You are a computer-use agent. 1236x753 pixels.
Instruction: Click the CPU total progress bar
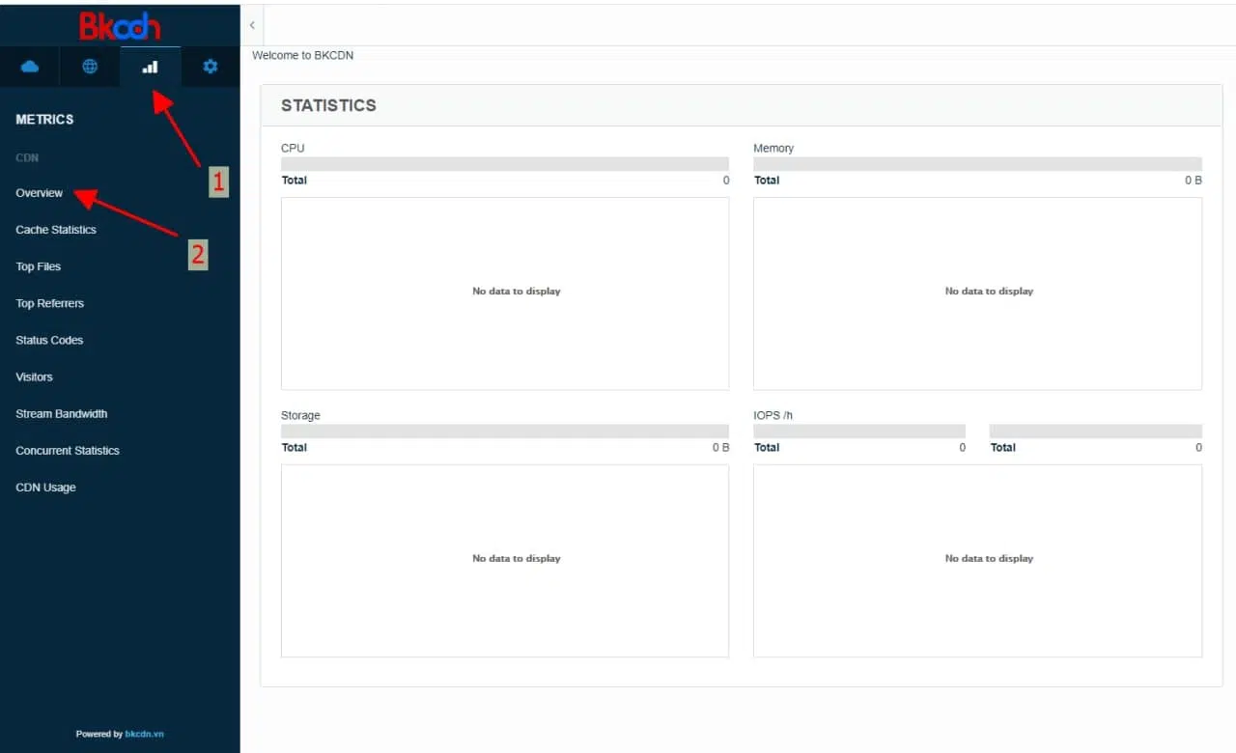[x=505, y=164]
